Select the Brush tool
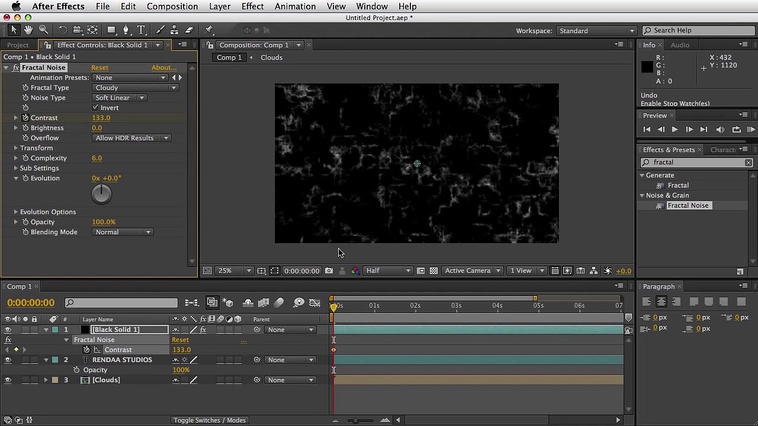 (x=160, y=30)
